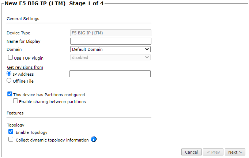Go to next stage with Next
The width and height of the screenshot is (249, 158).
[x=235, y=152]
